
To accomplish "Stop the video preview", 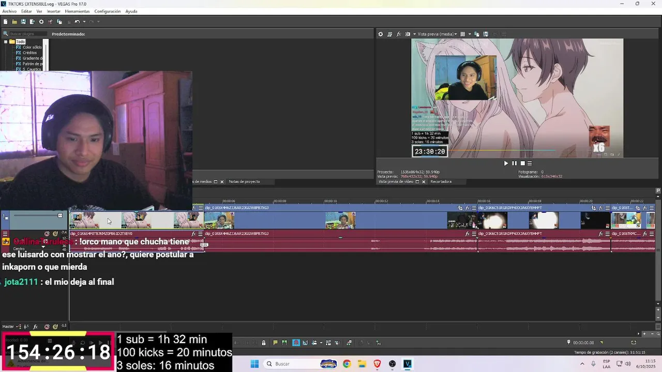I will tap(522, 163).
